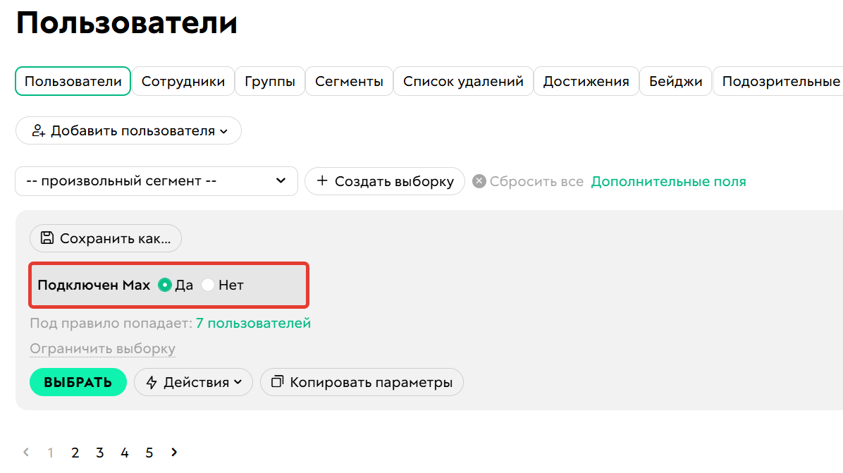The image size is (843, 473).
Task: Go to next page via right chevron arrow
Action: tap(173, 452)
